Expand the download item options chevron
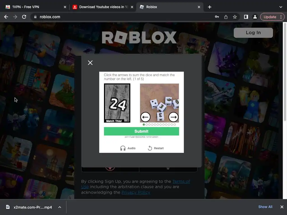This screenshot has width=287, height=215. tap(60, 207)
